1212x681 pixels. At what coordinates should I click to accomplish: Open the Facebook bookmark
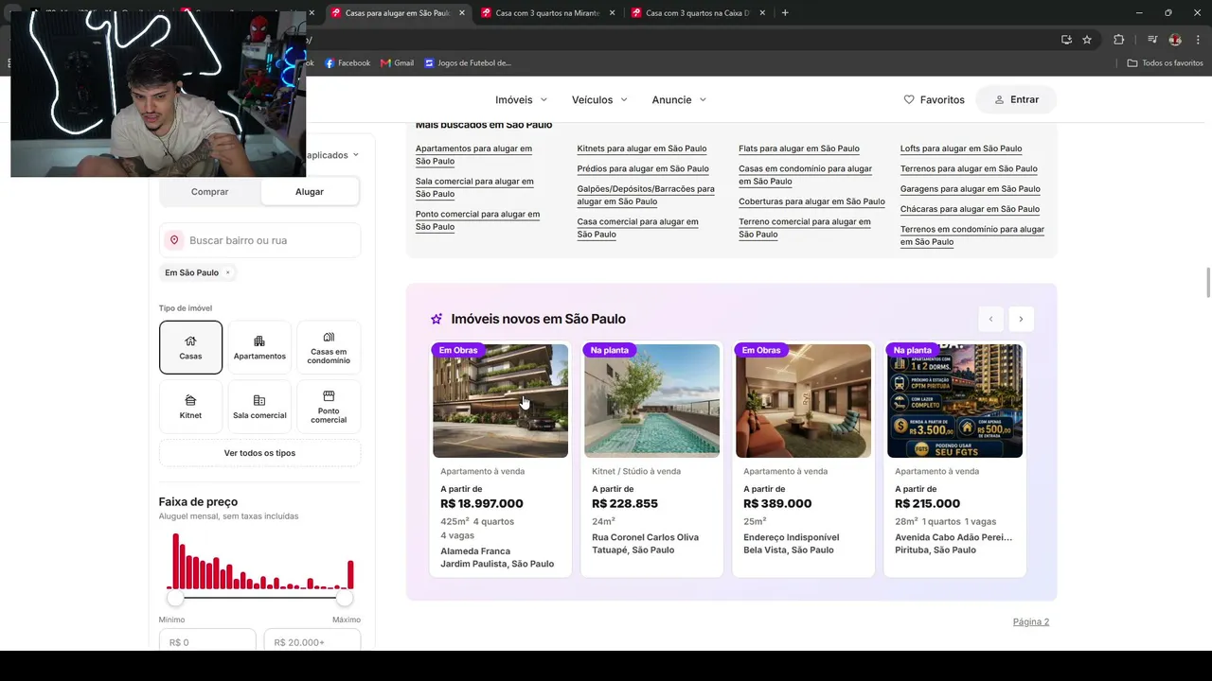click(348, 63)
